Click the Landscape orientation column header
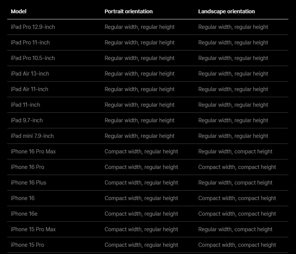The image size is (296, 254). [226, 11]
